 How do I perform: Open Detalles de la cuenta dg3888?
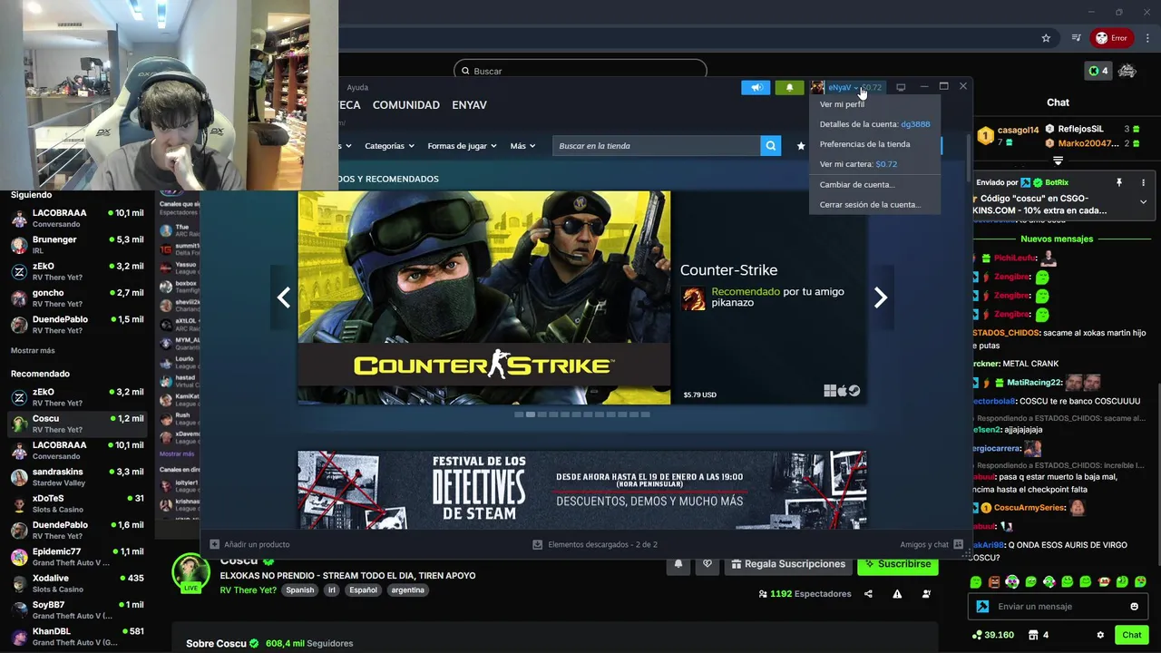874,124
